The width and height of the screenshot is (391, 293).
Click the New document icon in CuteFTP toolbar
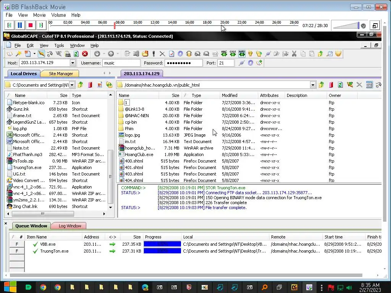[x=27, y=54]
